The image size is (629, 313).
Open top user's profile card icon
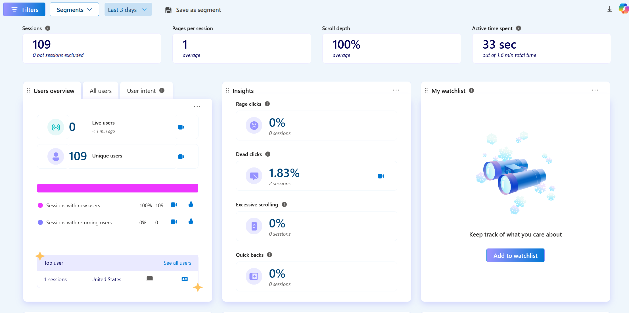(185, 279)
